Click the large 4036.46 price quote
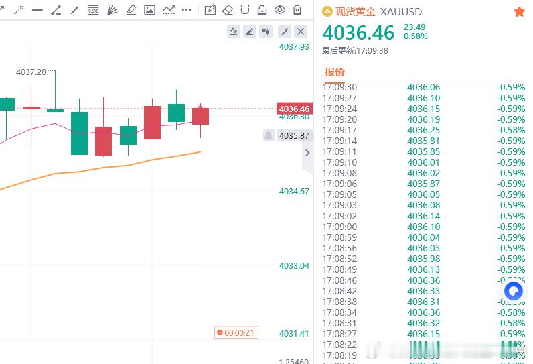 pos(358,33)
